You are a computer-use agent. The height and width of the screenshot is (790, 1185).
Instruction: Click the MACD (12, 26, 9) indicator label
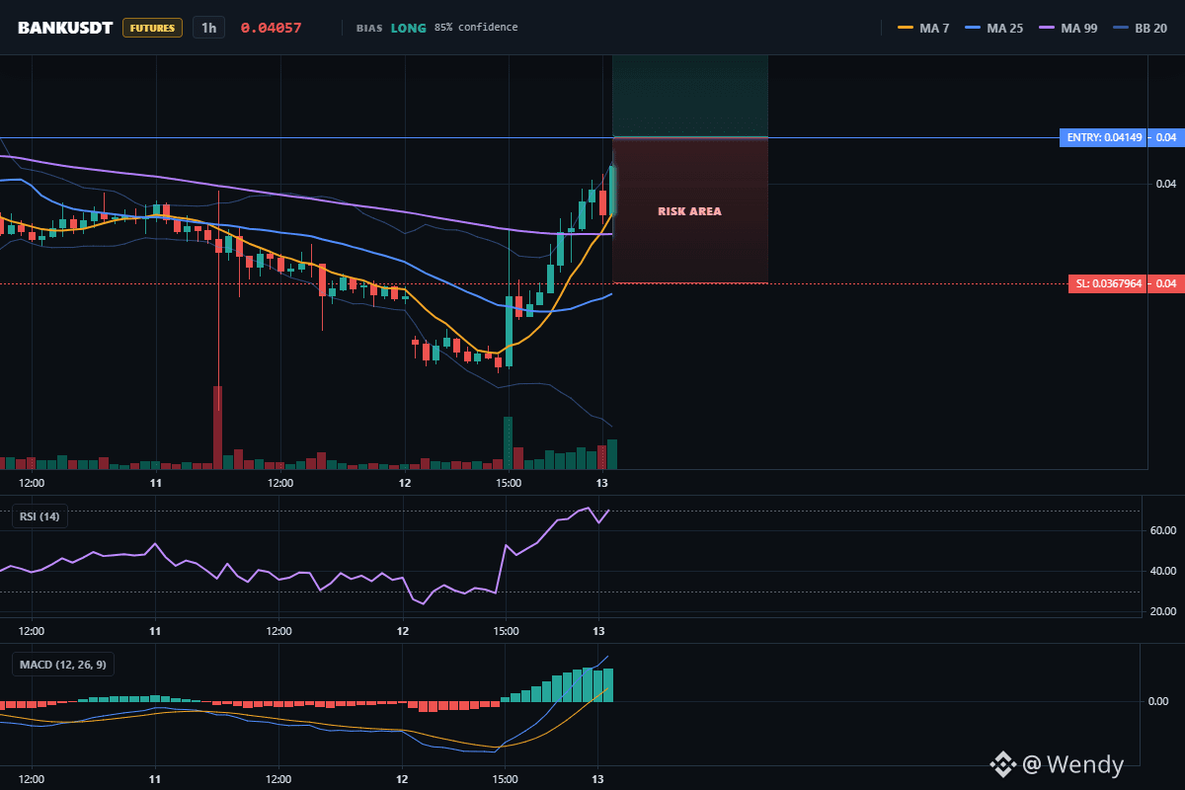[x=63, y=665]
